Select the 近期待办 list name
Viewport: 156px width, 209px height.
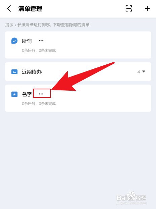(x=32, y=72)
